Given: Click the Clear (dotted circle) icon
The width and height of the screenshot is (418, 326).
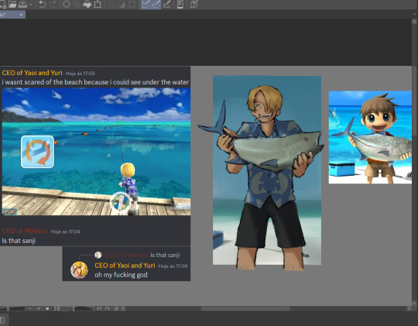Looking at the screenshot, I should pyautogui.click(x=66, y=5).
